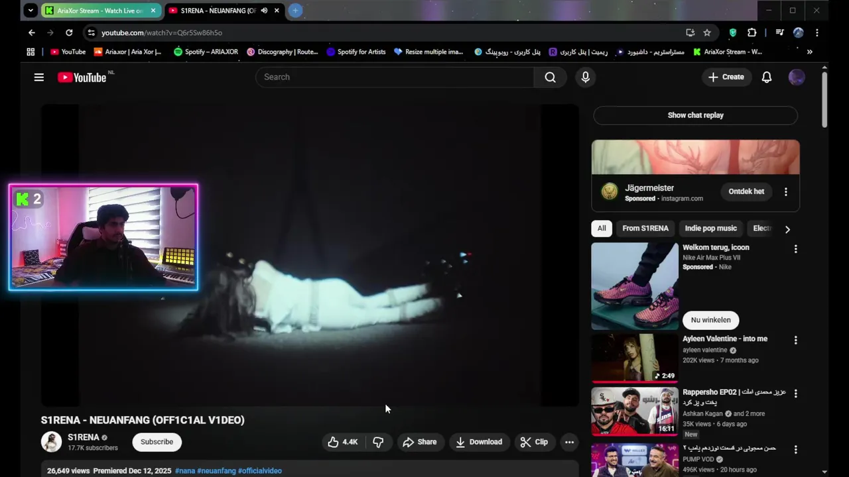Click the YouTube search input field
This screenshot has height=477, width=849.
(x=395, y=77)
